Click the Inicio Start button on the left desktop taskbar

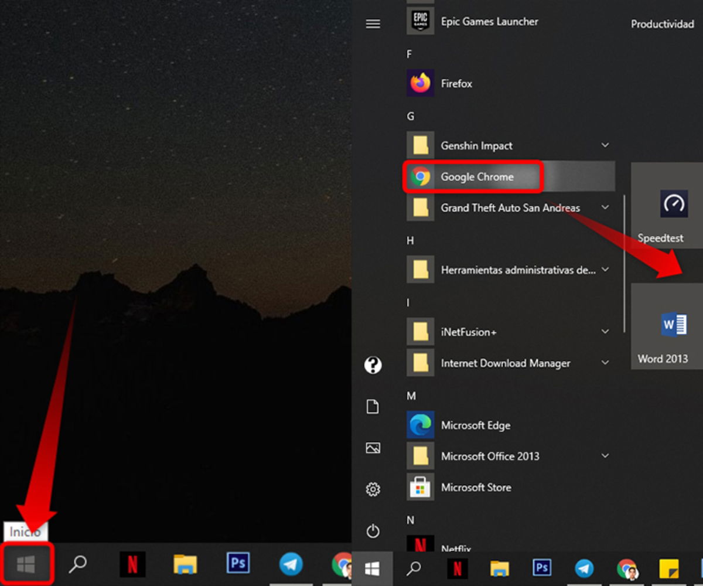(x=26, y=564)
